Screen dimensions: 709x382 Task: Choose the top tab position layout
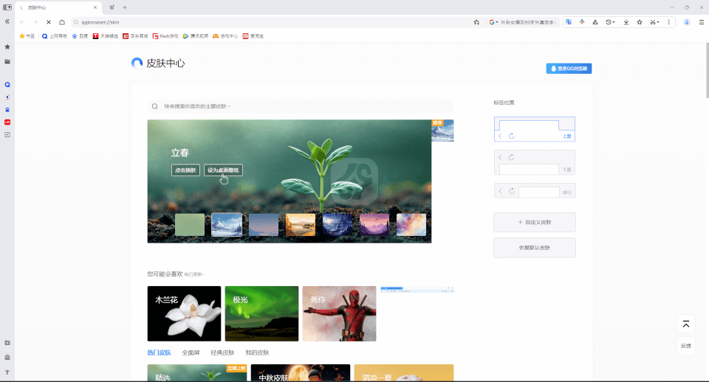click(535, 129)
